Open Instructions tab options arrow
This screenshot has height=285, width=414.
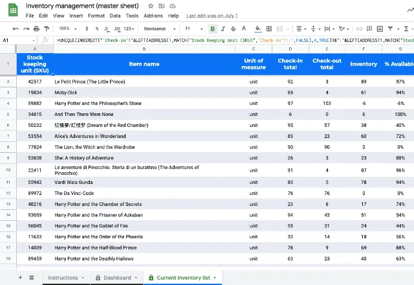[83, 278]
